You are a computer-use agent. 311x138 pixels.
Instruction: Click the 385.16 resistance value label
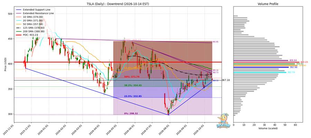(x=215, y=70)
